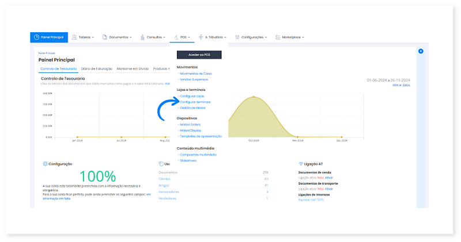Click the Tabelas person icon
The width and height of the screenshot is (461, 242).
74,37
